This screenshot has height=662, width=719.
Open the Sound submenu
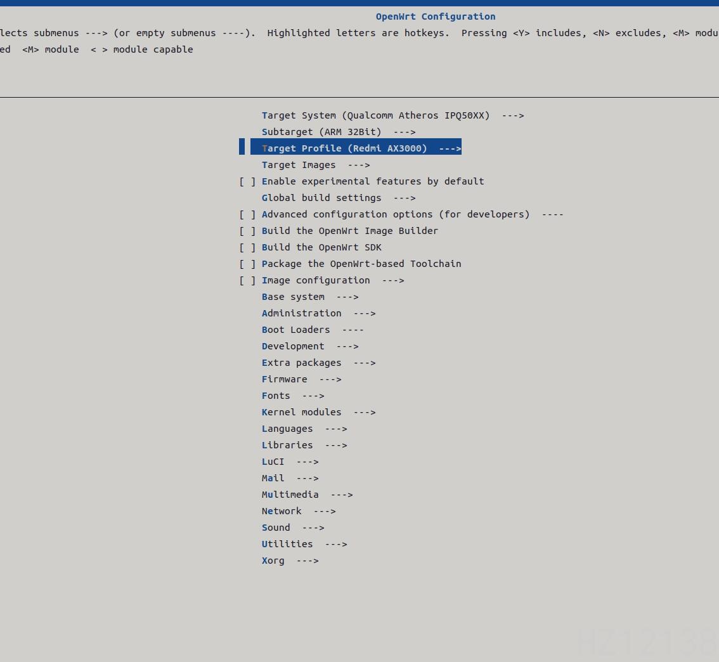[293, 528]
